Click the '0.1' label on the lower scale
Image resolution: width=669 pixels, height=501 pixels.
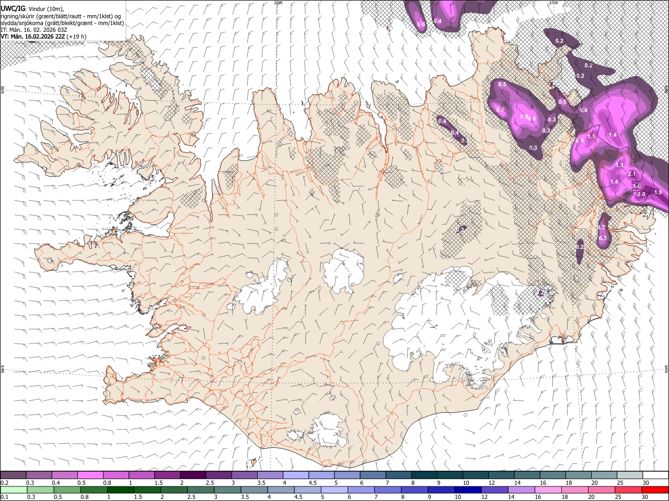tap(4, 497)
